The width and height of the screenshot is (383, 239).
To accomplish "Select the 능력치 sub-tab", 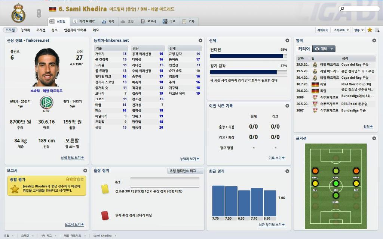I will 25,30.
